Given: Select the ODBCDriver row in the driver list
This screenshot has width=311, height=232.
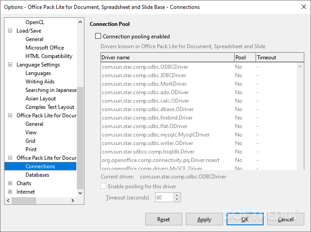Looking at the screenshot, I should tap(199, 67).
